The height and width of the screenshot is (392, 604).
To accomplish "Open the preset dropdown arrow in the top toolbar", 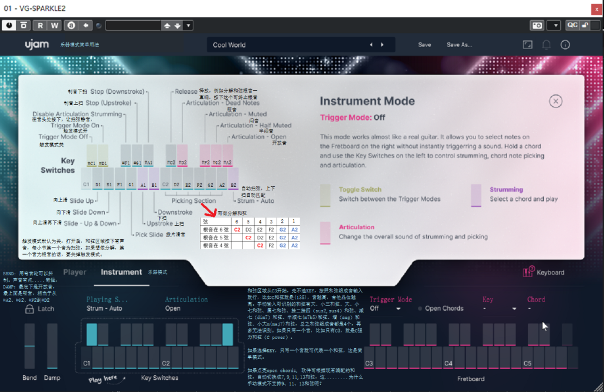I will pos(188,26).
